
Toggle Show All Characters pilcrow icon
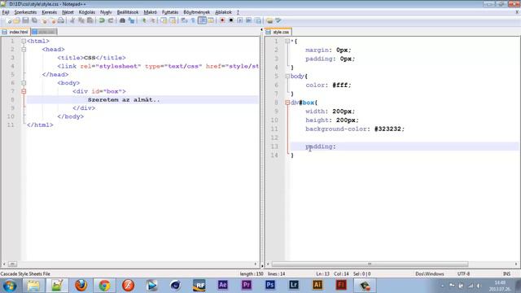click(193, 20)
